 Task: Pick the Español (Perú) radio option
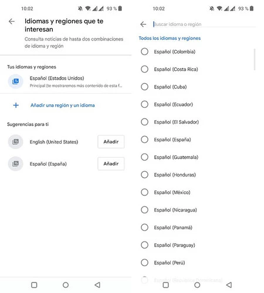pyautogui.click(x=144, y=263)
